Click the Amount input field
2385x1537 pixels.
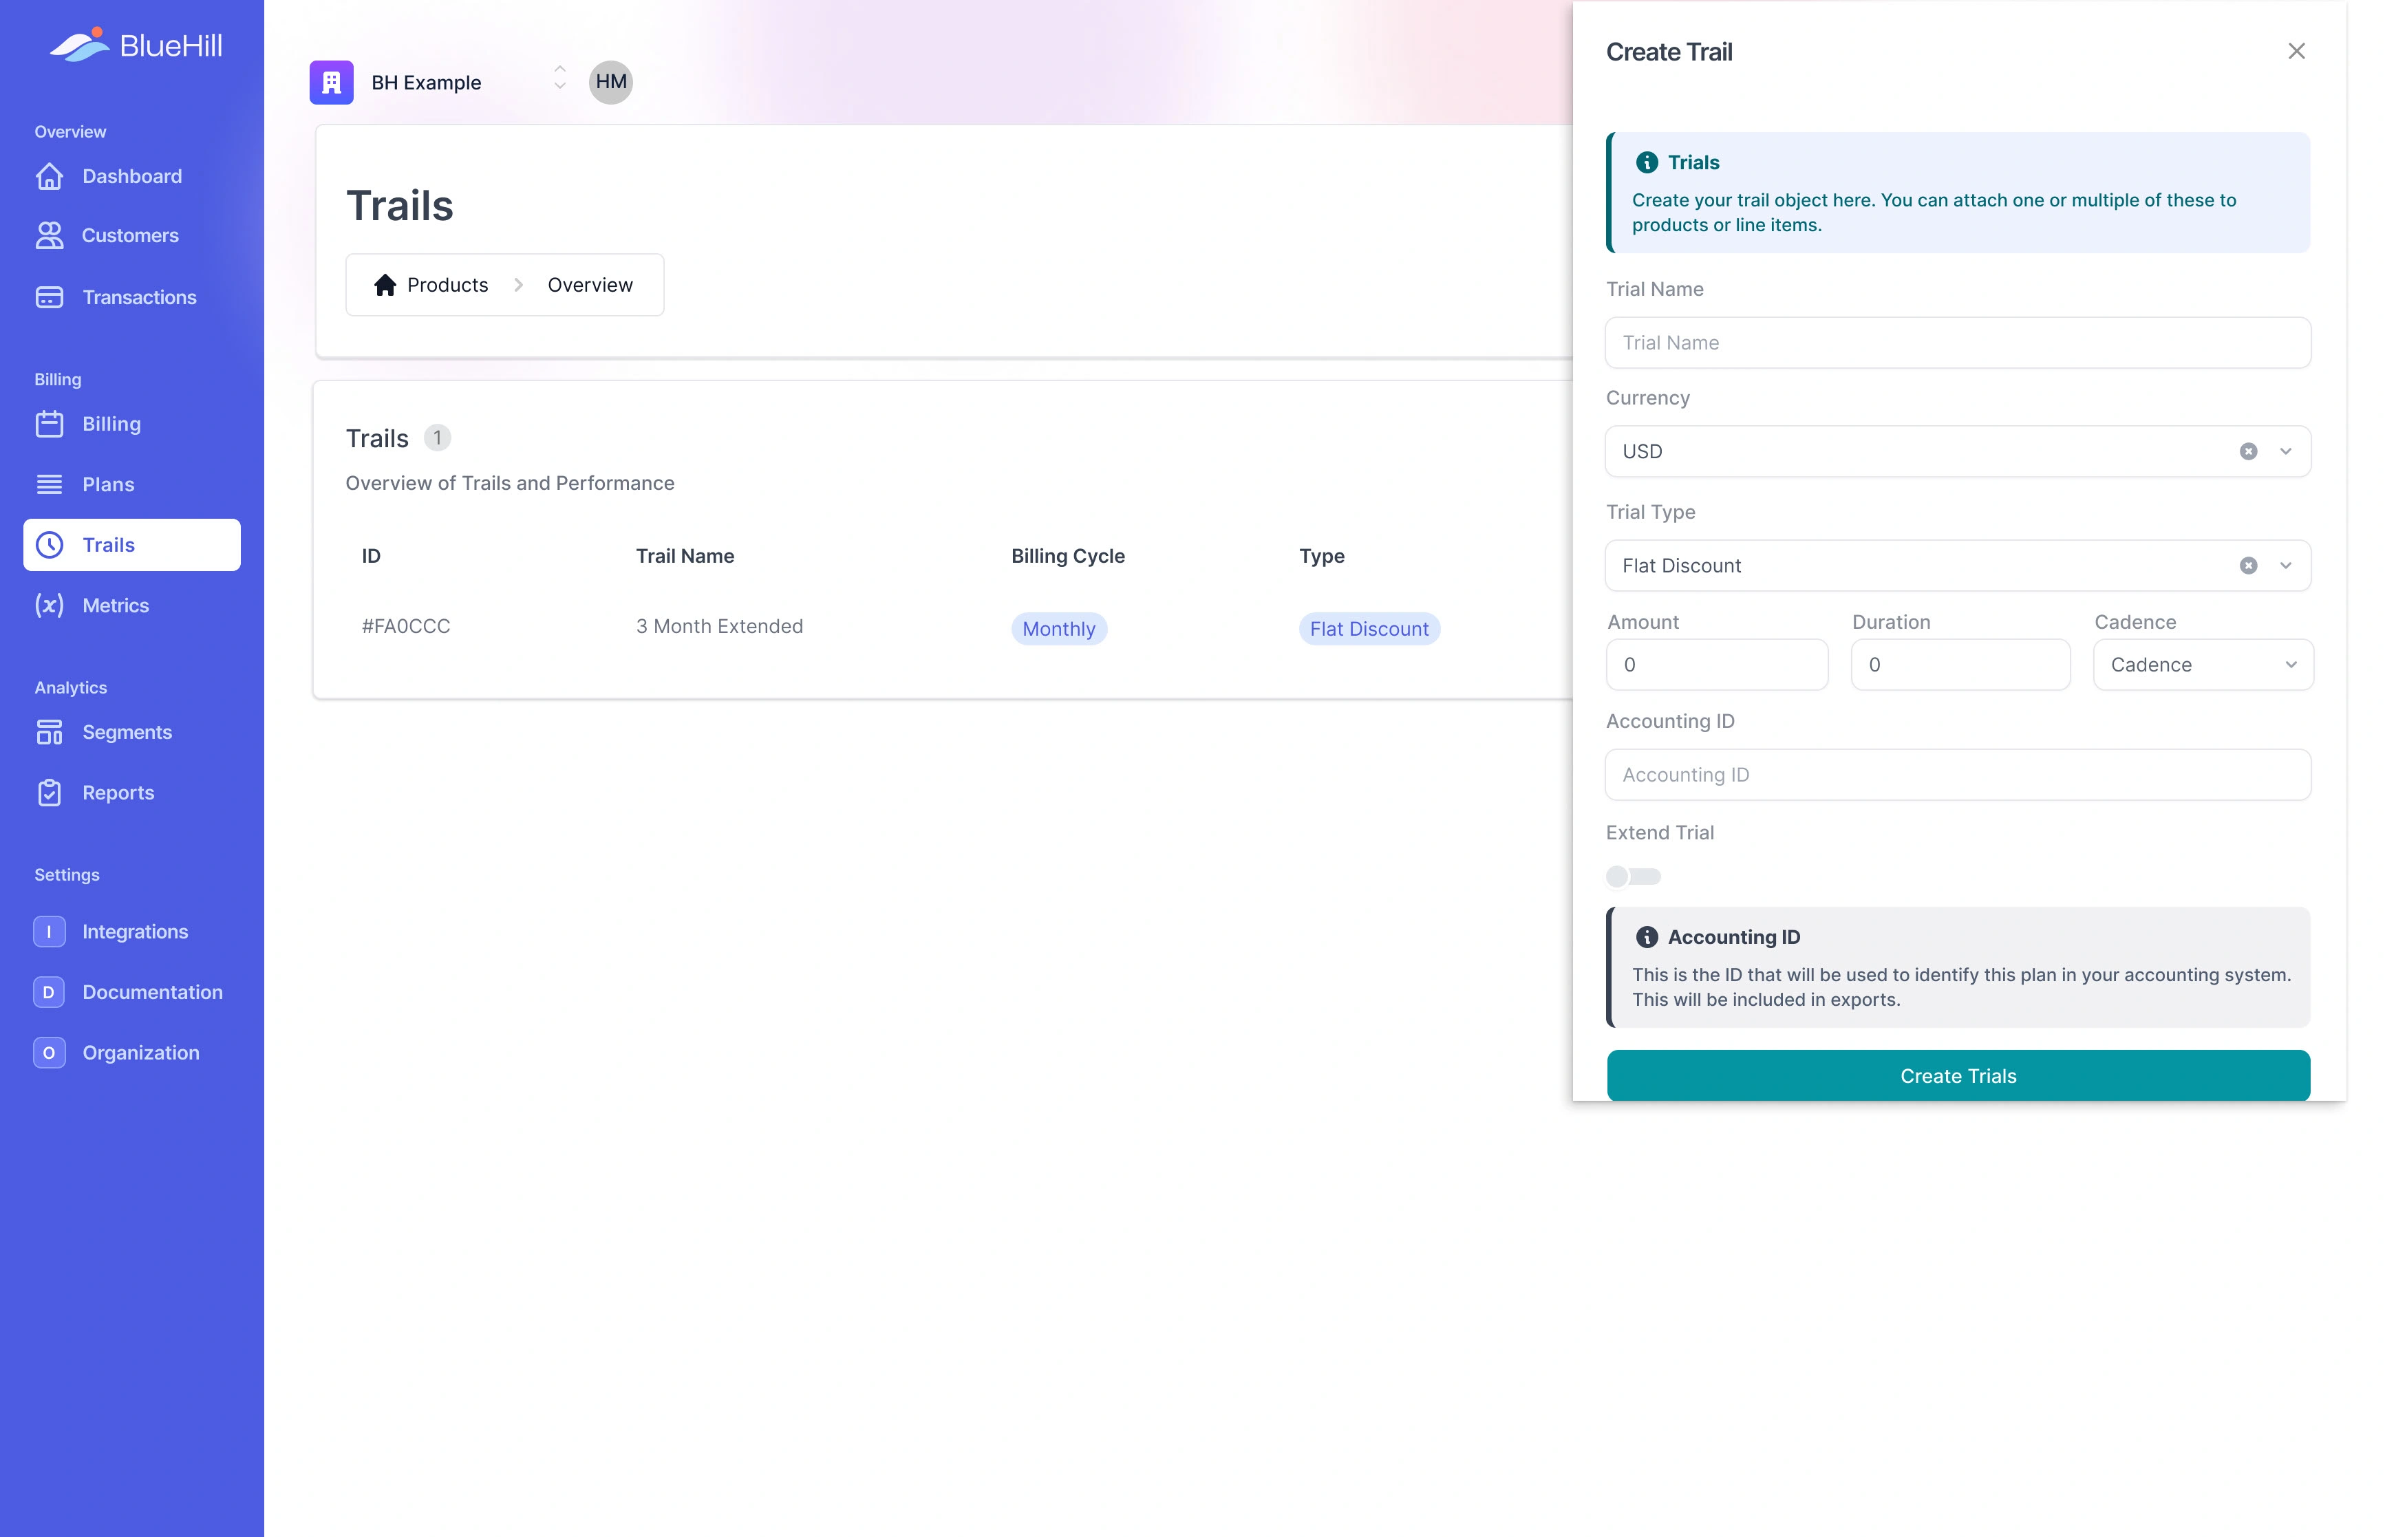tap(1716, 665)
